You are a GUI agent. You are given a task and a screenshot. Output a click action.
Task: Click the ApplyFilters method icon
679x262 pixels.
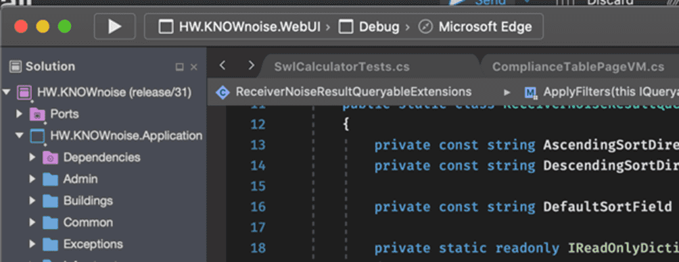[530, 92]
